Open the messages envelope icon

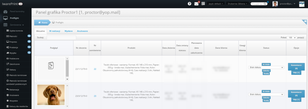coord(196,4)
